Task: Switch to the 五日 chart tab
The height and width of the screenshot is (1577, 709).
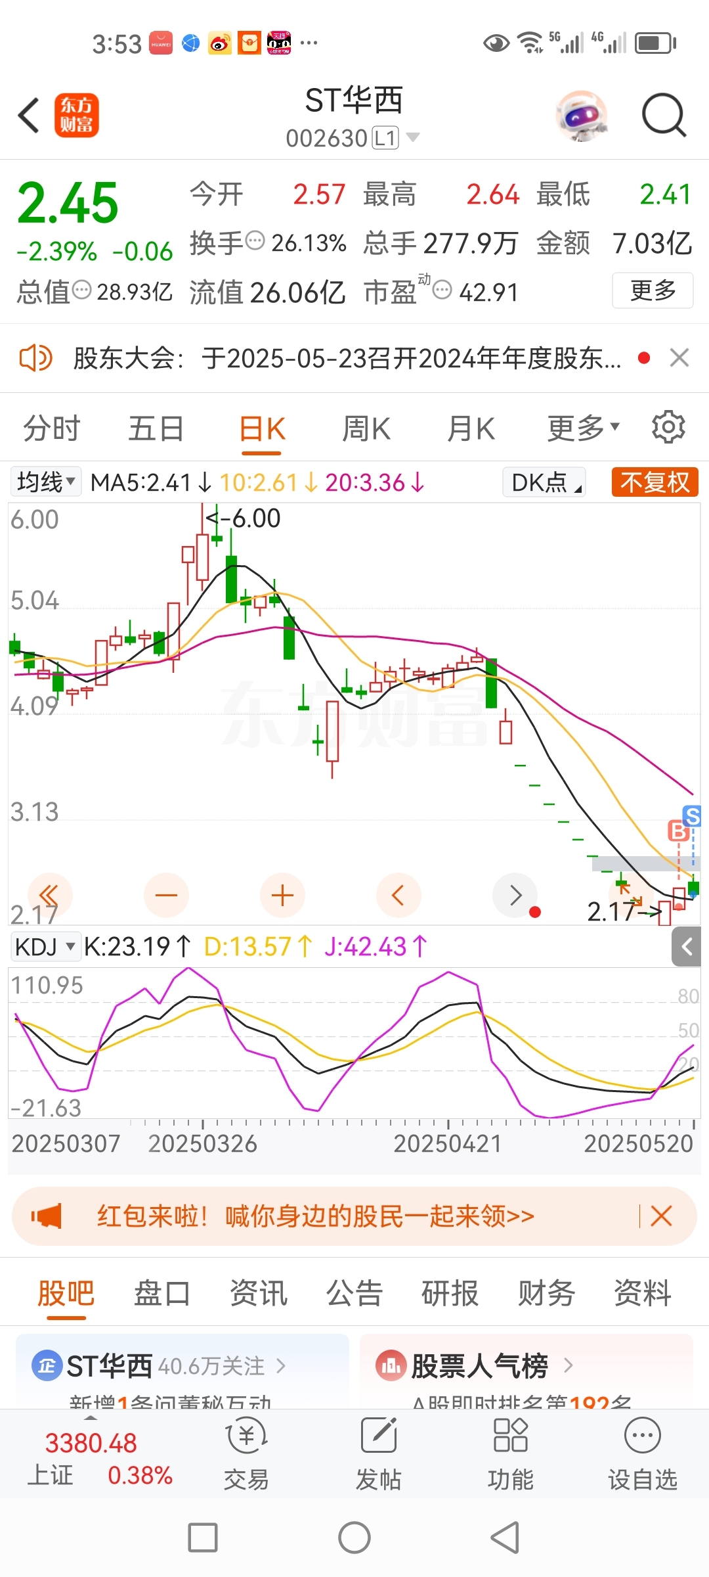Action: point(156,429)
